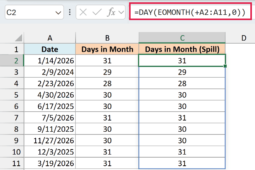Select row 10 header
The image size is (255, 170).
coord(12,152)
